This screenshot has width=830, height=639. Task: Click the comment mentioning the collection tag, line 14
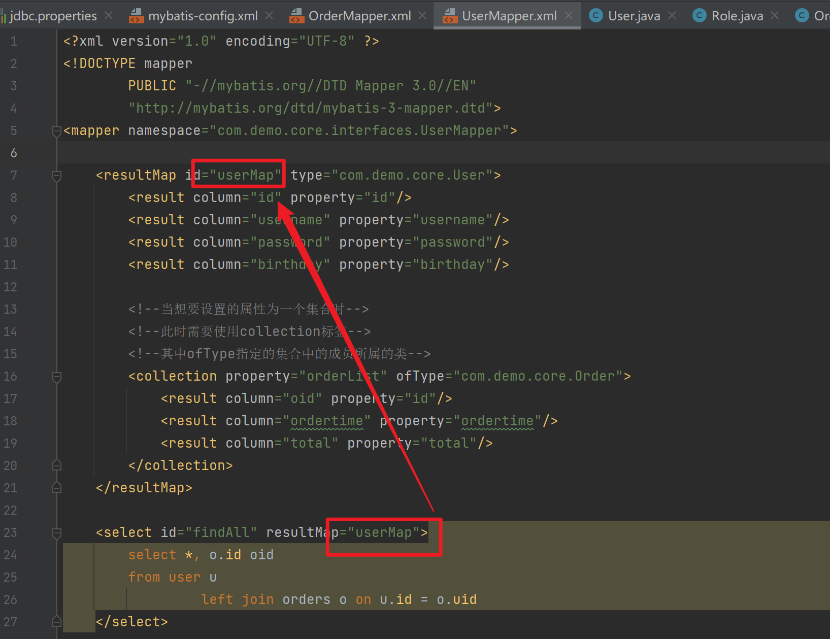click(x=250, y=331)
